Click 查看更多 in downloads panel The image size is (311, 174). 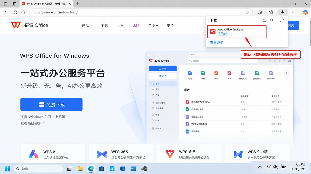(x=216, y=43)
